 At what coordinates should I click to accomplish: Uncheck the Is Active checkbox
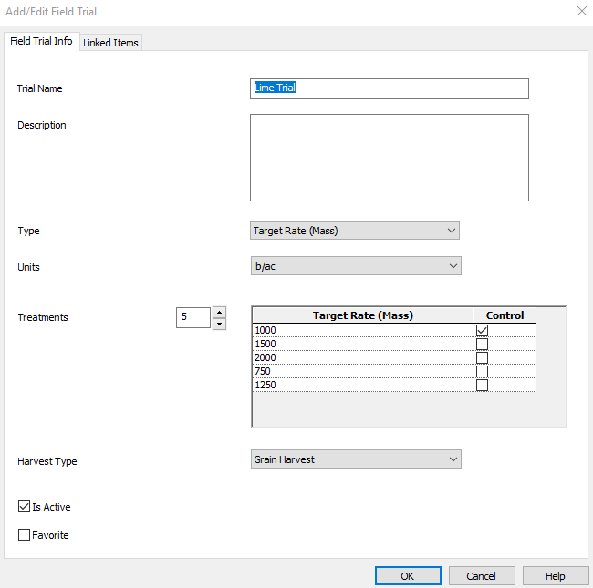coord(25,507)
